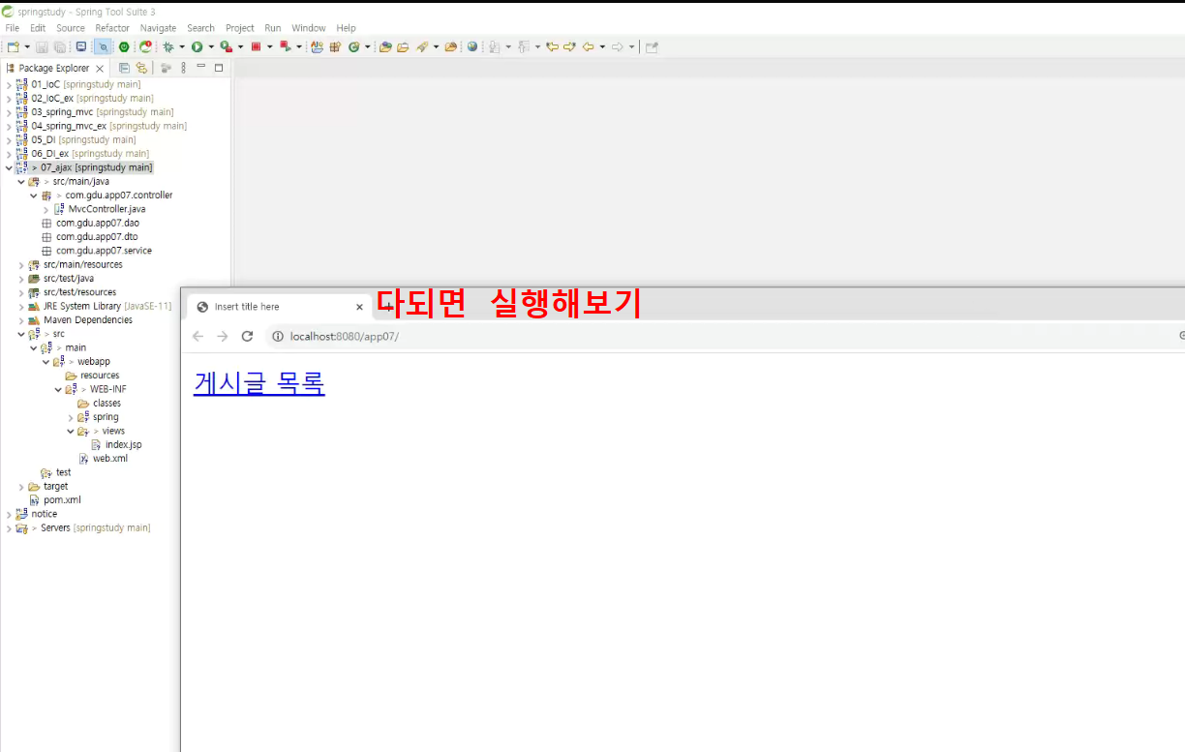Click the New wizard toolbar icon

tap(13, 46)
